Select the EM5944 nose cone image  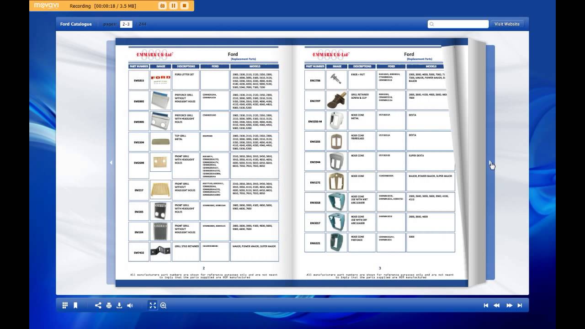click(x=336, y=162)
